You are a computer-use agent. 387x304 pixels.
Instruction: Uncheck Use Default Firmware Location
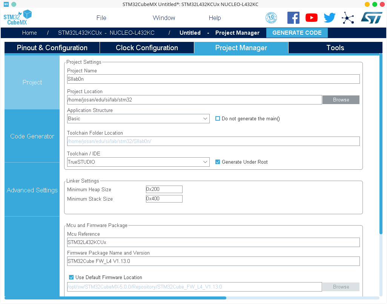tap(71, 277)
